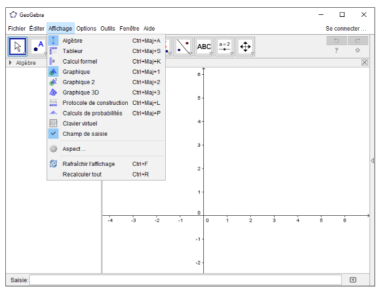
Task: Open the ABC tool dropdown arrow
Action: tap(211, 54)
